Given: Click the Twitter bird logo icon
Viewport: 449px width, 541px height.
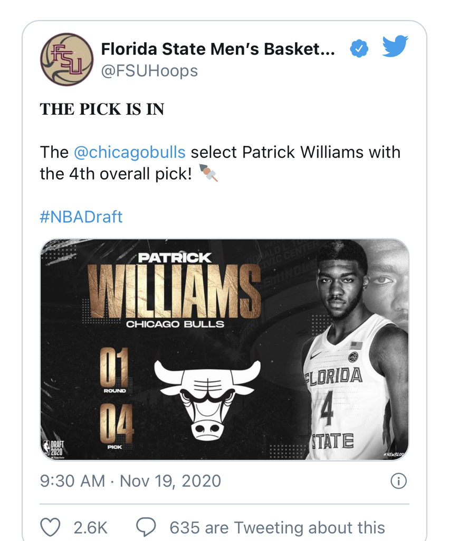Looking at the screenshot, I should [395, 46].
